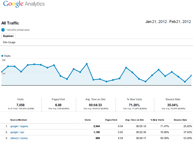Sort by the Source/Medium column header
Screen dimensions: 193x141
coord(19,120)
